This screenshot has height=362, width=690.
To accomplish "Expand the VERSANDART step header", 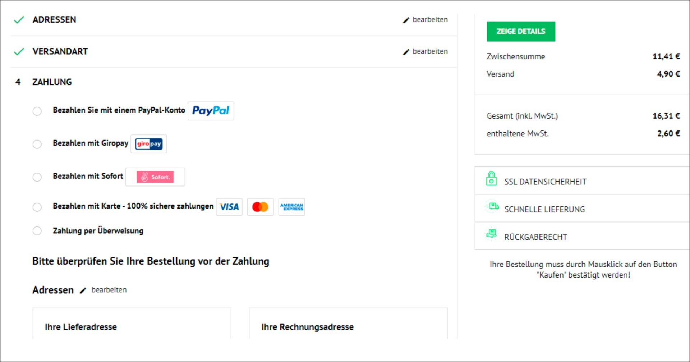I will pos(60,51).
